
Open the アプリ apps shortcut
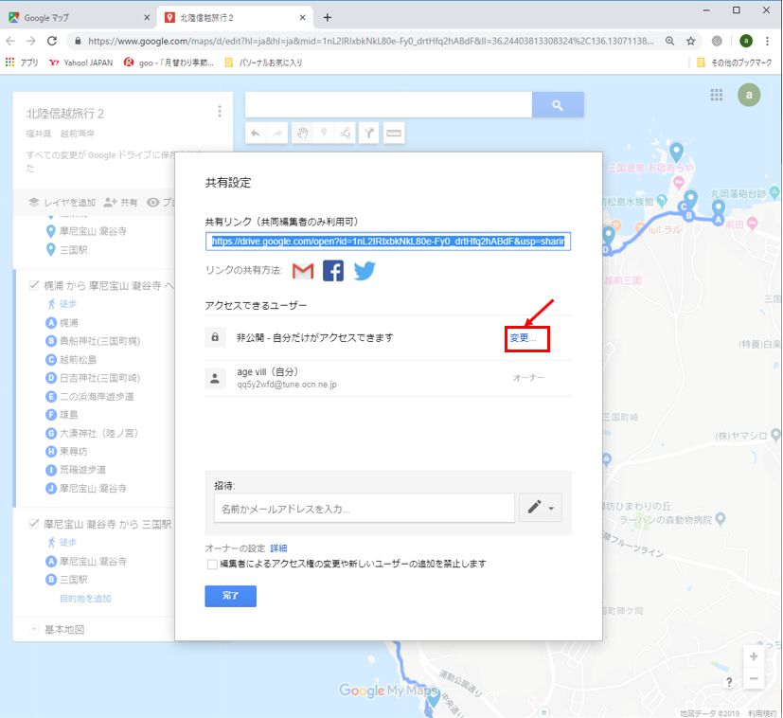(x=22, y=63)
